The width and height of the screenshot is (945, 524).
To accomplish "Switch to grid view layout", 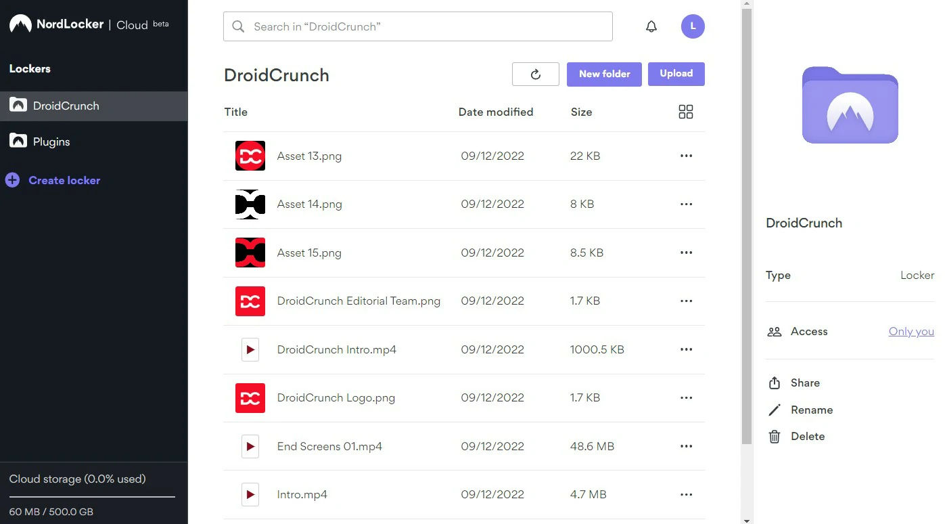I will [x=686, y=112].
